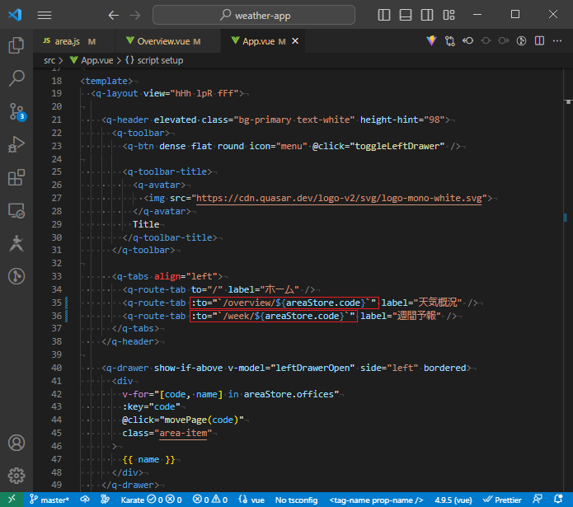Open Problems via errors and warnings count
Screen dimensions: 573x507
(x=210, y=500)
